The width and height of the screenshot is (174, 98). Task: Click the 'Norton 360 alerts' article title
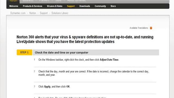coord(85,39)
